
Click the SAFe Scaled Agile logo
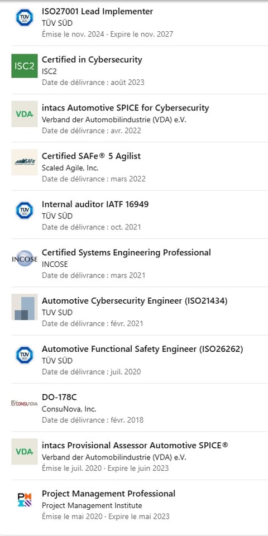tap(24, 162)
